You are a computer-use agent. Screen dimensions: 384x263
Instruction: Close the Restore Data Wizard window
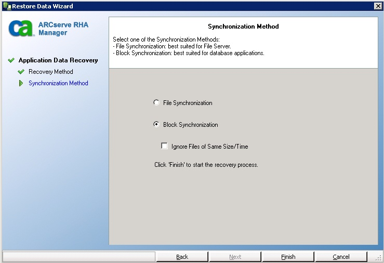click(378, 6)
